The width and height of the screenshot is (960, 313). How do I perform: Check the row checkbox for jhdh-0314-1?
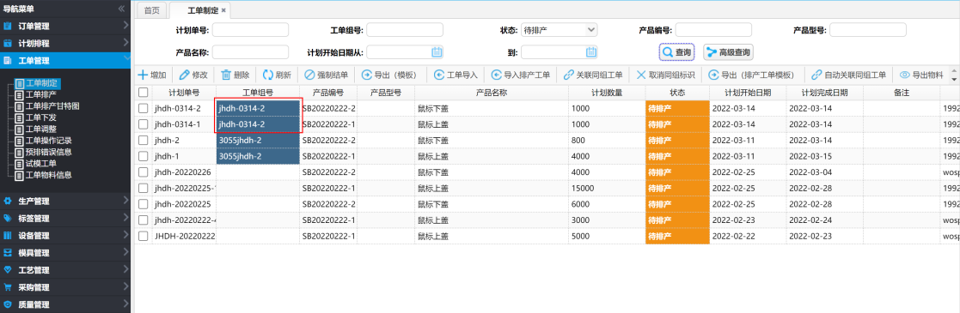tap(144, 124)
